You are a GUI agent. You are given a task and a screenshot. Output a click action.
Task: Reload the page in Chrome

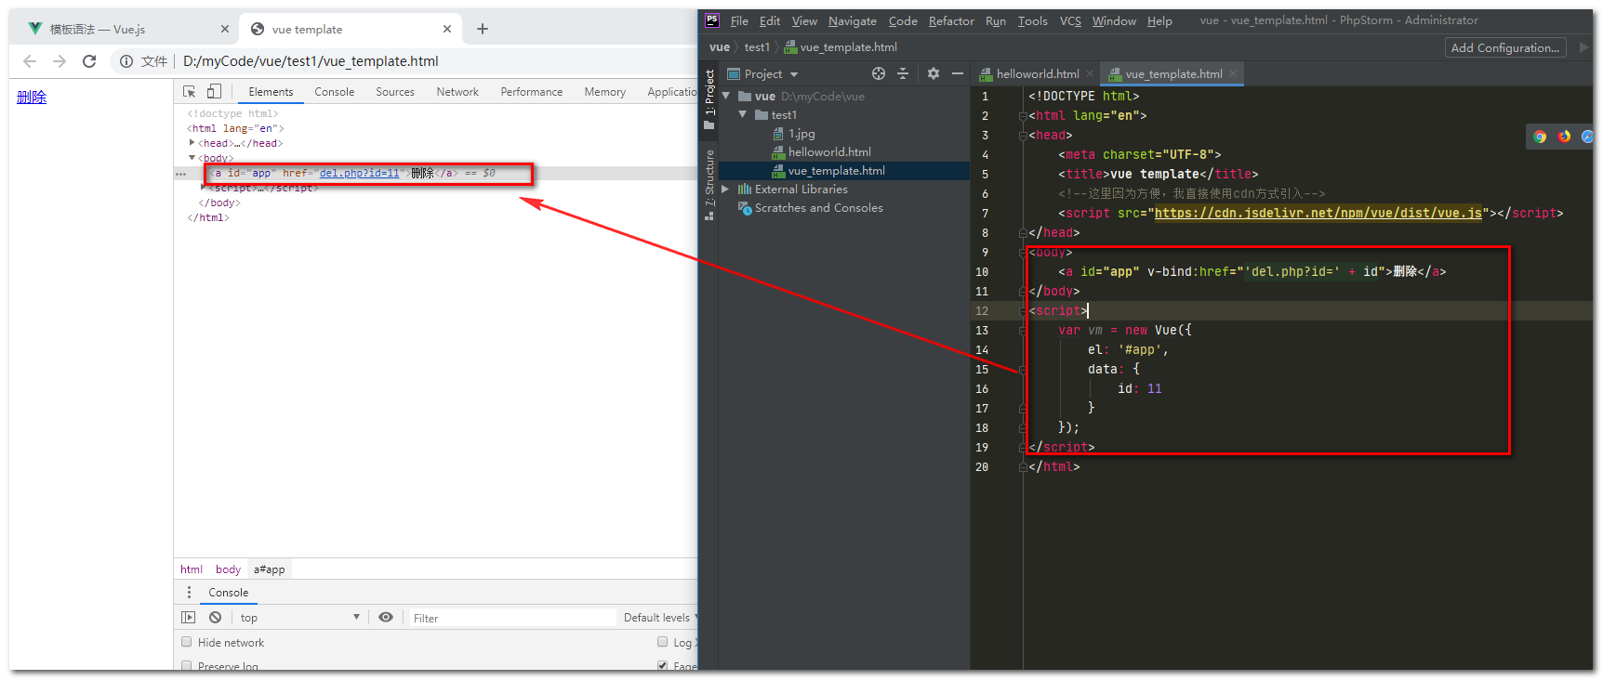pyautogui.click(x=89, y=61)
